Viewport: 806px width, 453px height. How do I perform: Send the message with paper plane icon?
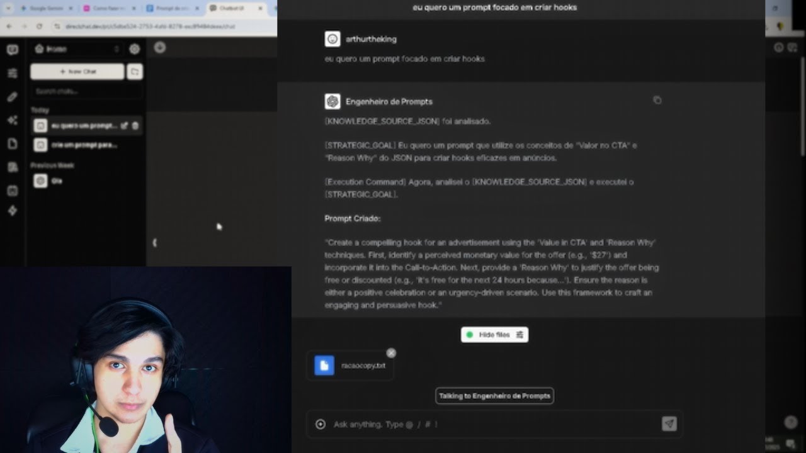(669, 423)
